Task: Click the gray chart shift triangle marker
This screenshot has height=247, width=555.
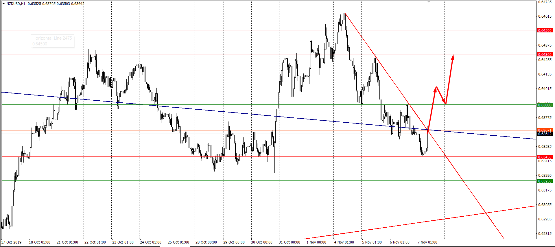Action: pos(429,2)
